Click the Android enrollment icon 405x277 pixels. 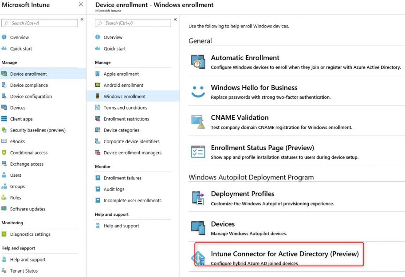(x=97, y=85)
